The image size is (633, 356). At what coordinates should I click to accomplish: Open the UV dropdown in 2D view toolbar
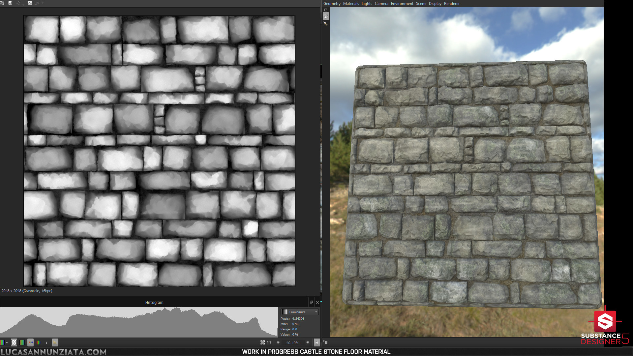[39, 3]
